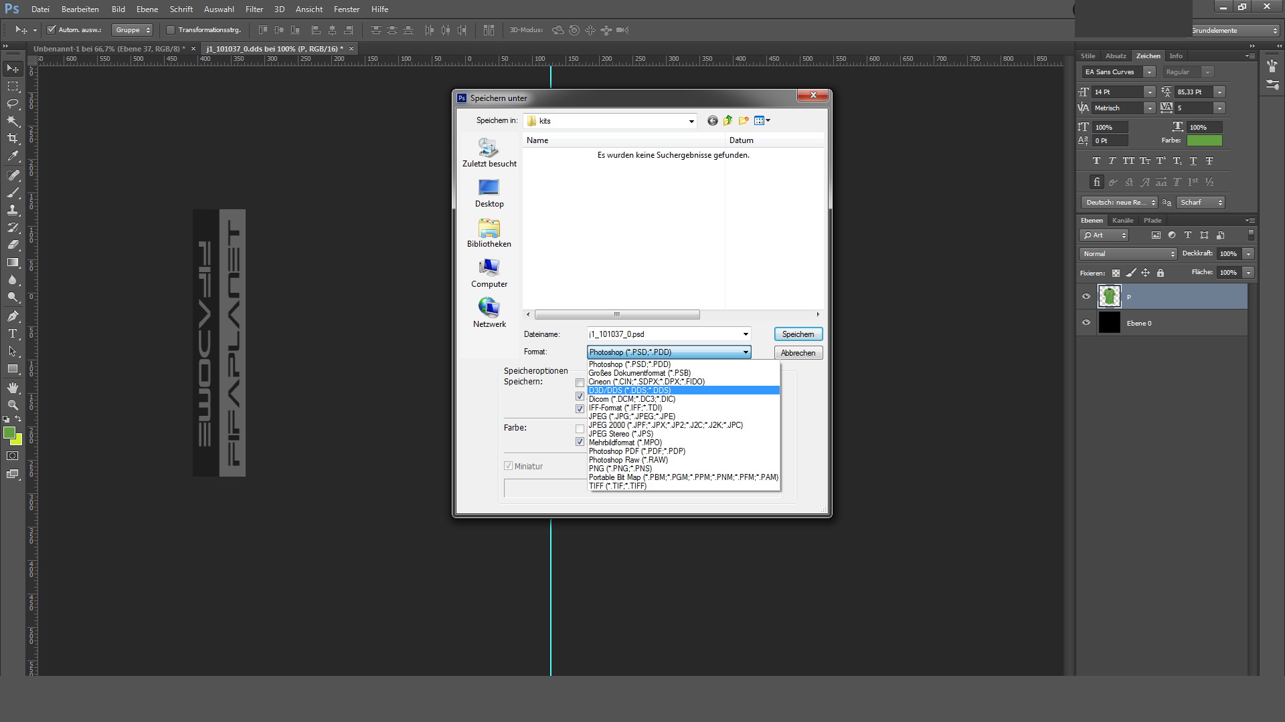The height and width of the screenshot is (722, 1285).
Task: Open the Datei menu
Action: pyautogui.click(x=40, y=9)
